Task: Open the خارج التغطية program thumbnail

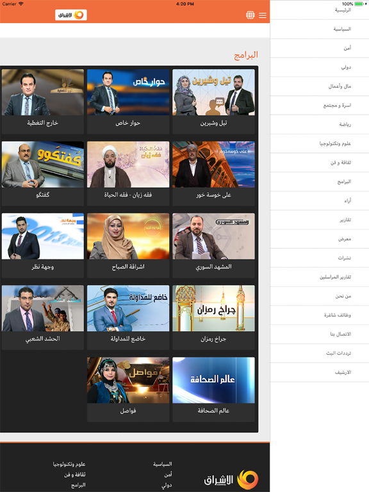Action: (43, 92)
